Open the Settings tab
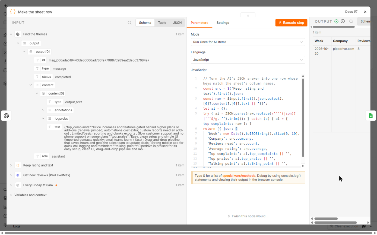Screen dimensions: 377x235 (x=223, y=23)
